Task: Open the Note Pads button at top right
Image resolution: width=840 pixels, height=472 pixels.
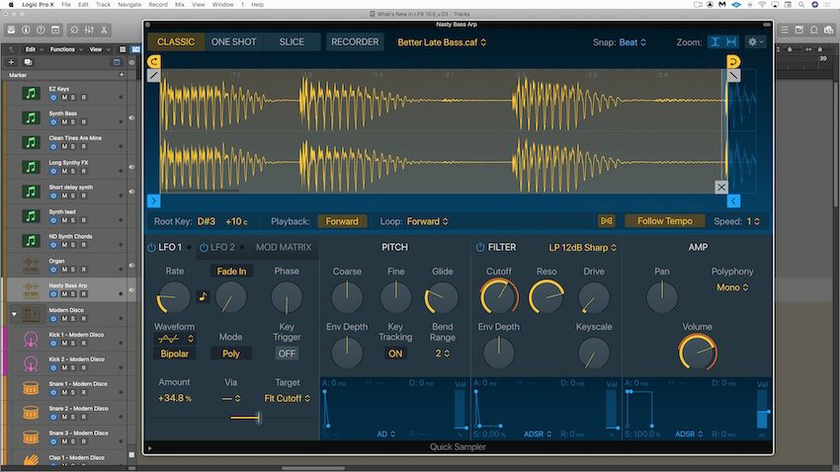Action: click(798, 30)
